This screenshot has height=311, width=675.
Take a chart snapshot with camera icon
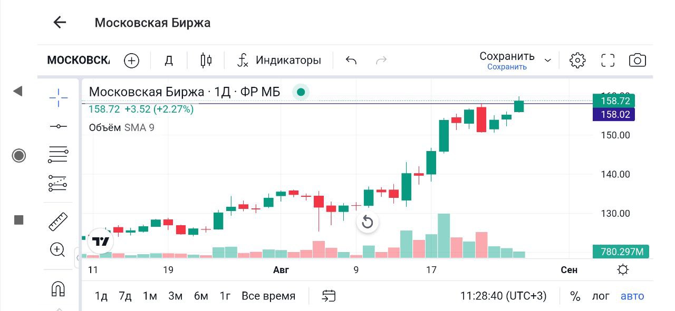[x=638, y=61]
